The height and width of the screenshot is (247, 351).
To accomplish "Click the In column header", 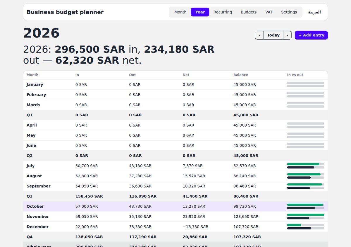I will [x=77, y=75].
